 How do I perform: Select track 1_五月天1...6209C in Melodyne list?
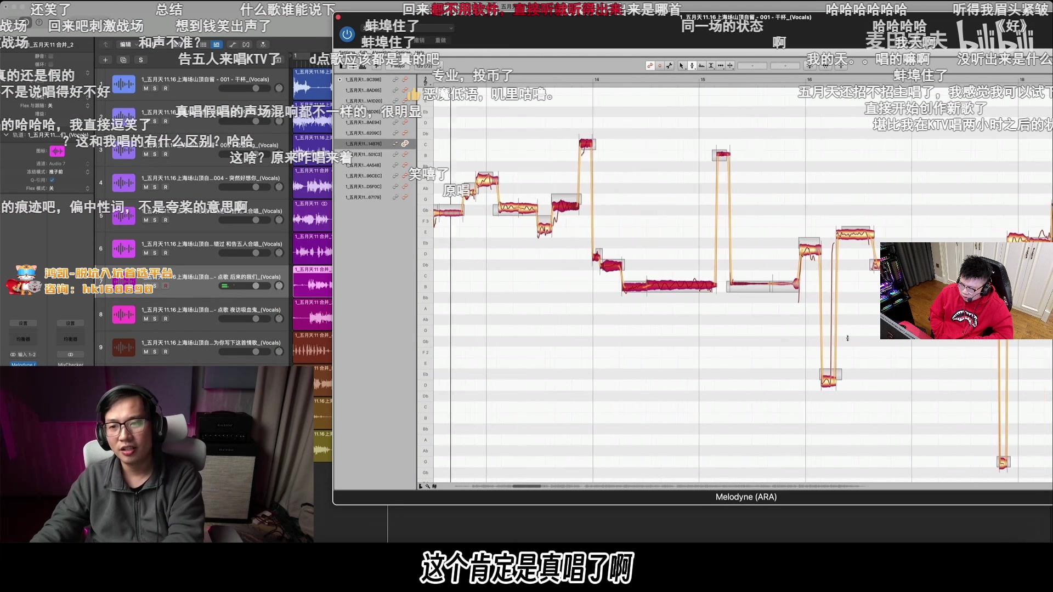[x=363, y=133]
